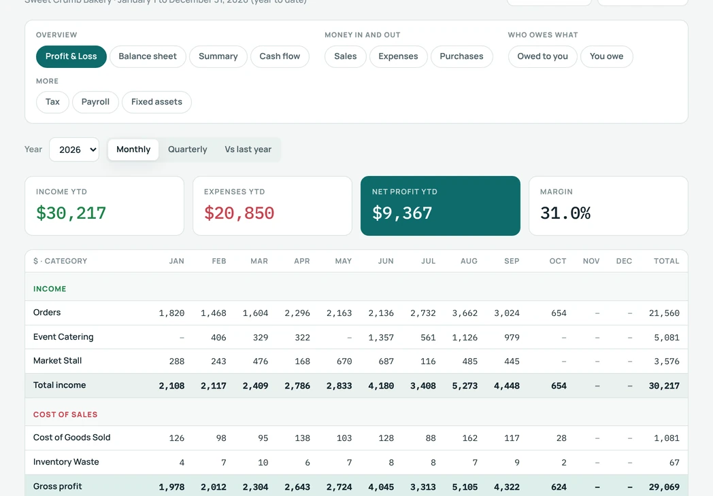Open the Tax report
This screenshot has height=496, width=713.
click(52, 102)
